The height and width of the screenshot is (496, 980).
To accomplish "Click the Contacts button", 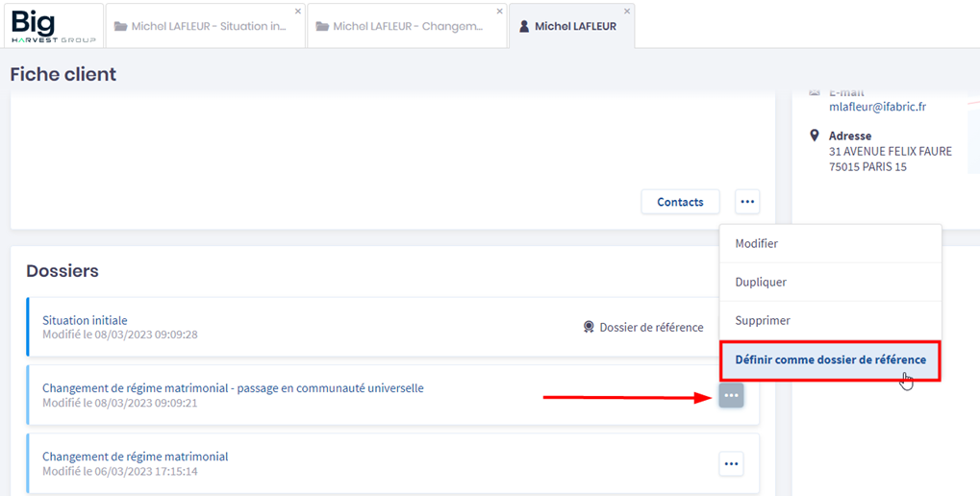I will coord(680,202).
